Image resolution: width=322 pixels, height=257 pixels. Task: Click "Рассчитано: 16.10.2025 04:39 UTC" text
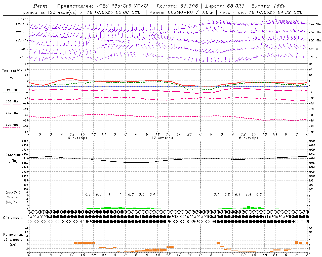coord(261,12)
